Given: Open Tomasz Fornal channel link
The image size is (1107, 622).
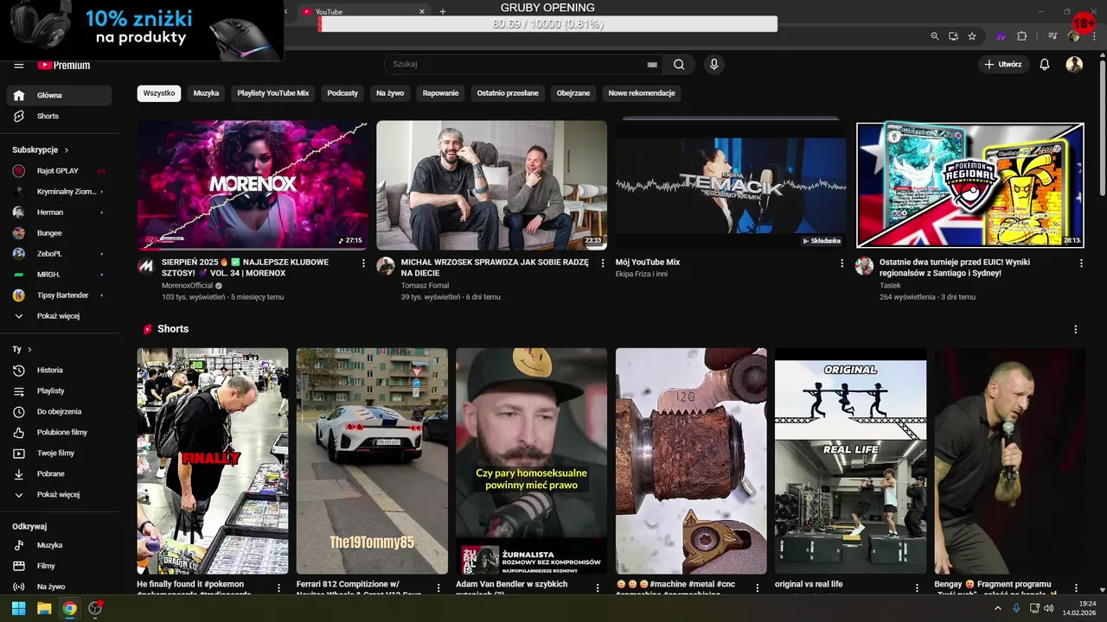Looking at the screenshot, I should 425,286.
